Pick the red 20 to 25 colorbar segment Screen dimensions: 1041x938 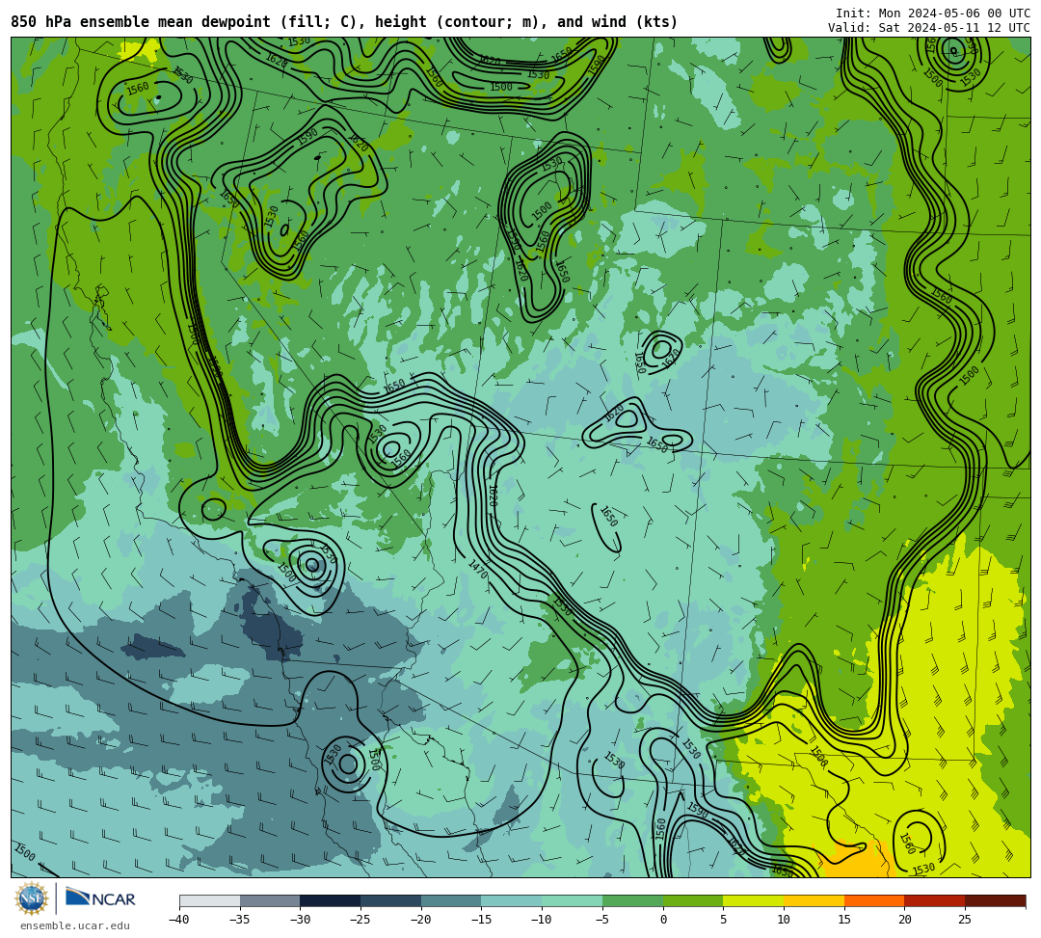point(935,900)
